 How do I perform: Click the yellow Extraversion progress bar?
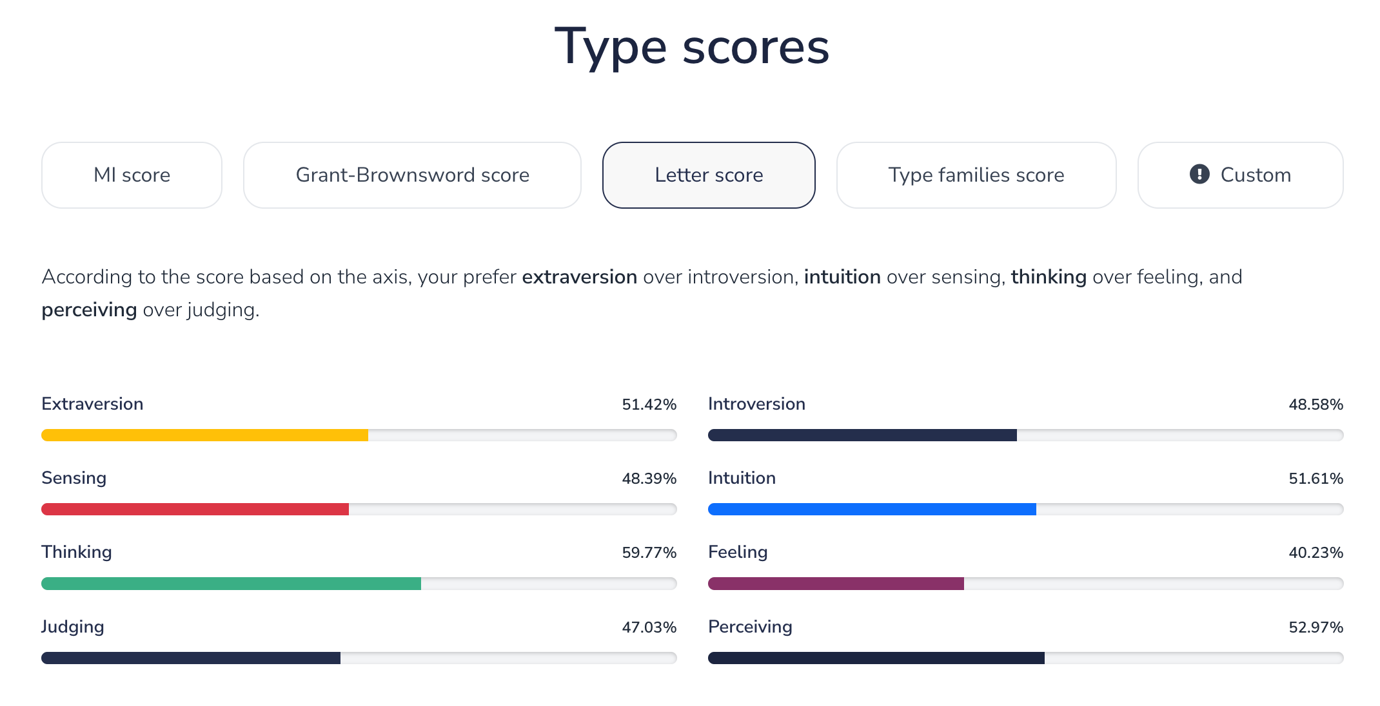point(205,435)
